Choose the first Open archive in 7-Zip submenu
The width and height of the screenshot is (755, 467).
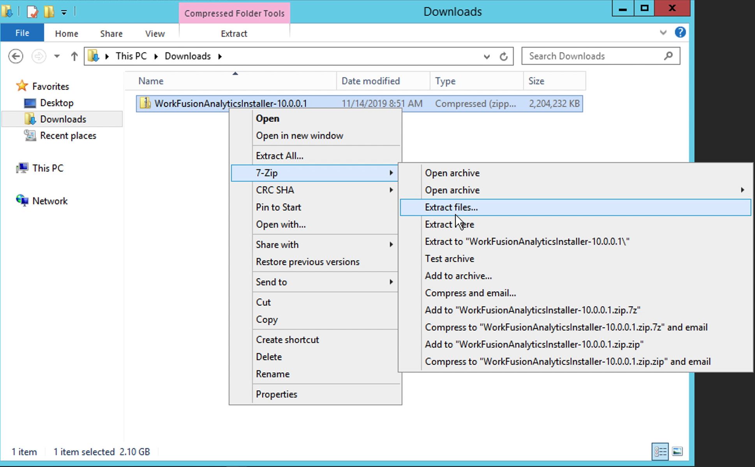point(576,173)
